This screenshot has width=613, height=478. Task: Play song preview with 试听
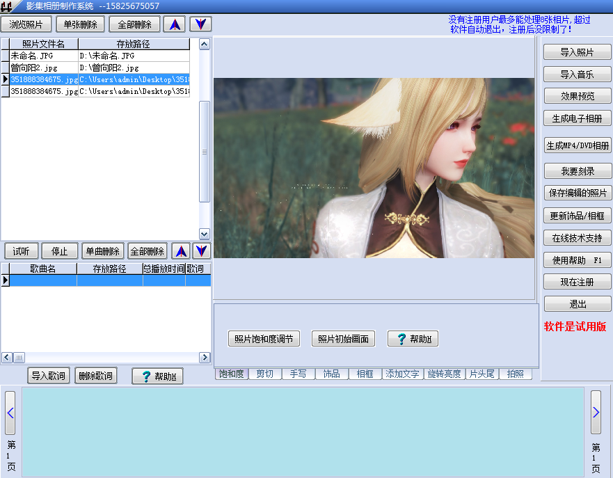click(21, 251)
